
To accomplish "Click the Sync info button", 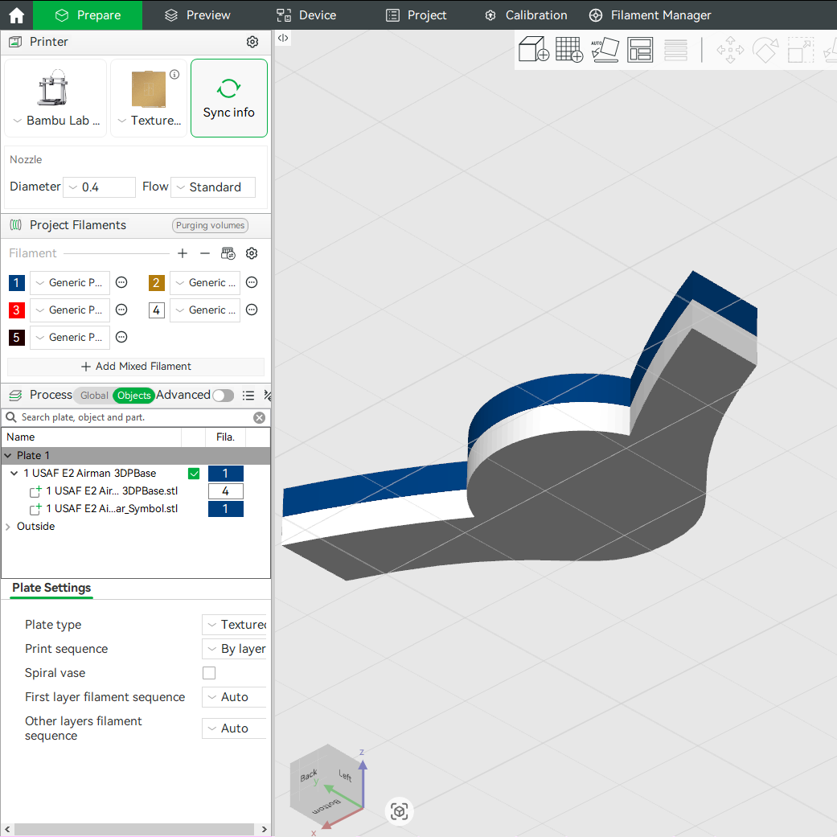I will point(229,98).
